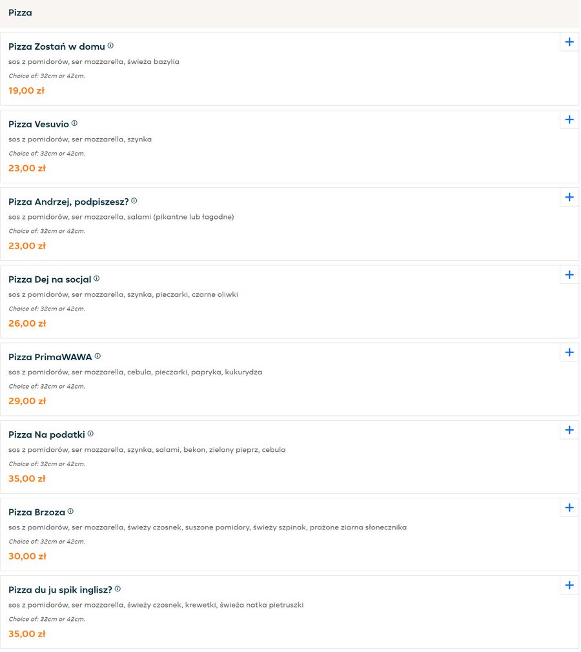Add Pizza Brzoza using plus icon
This screenshot has height=652, width=581.
[569, 507]
